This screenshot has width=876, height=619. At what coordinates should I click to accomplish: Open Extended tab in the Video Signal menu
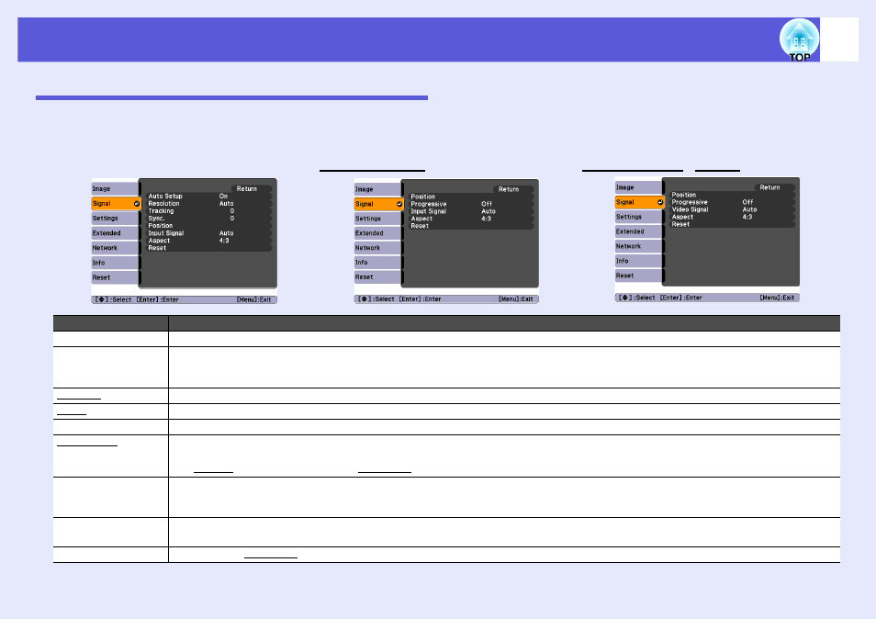[x=638, y=231]
